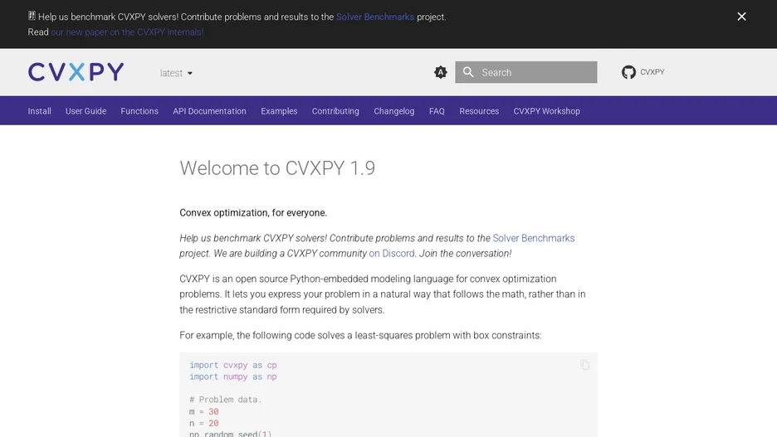
Task: Go to the User Guide tab
Action: pos(86,111)
